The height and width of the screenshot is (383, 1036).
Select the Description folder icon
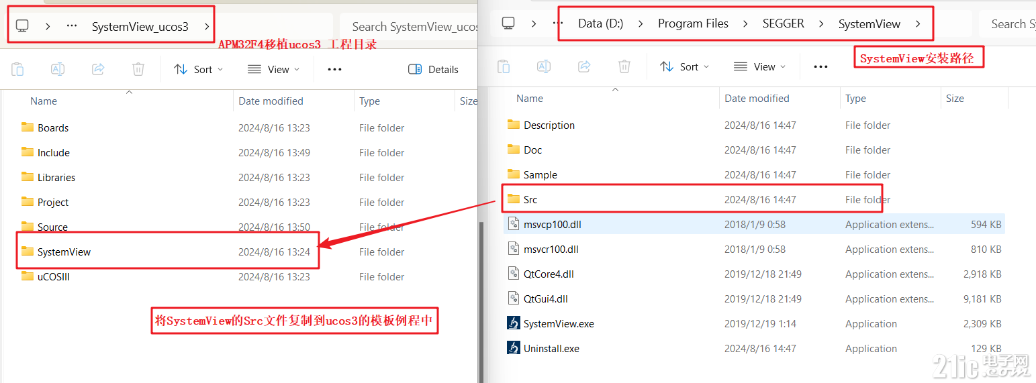click(x=514, y=124)
